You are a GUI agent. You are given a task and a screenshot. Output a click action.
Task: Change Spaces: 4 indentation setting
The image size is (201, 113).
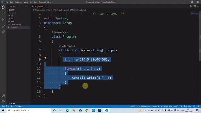[x=155, y=106]
